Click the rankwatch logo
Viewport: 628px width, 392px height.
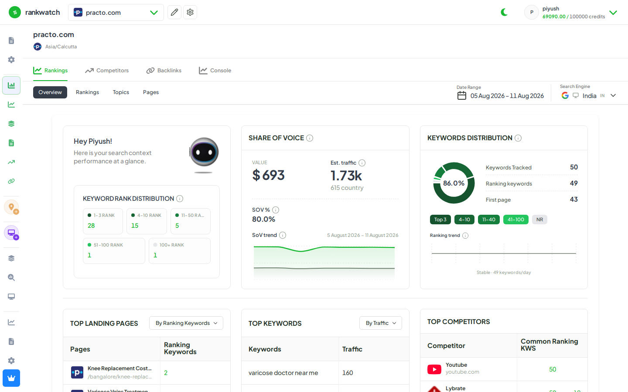click(34, 12)
